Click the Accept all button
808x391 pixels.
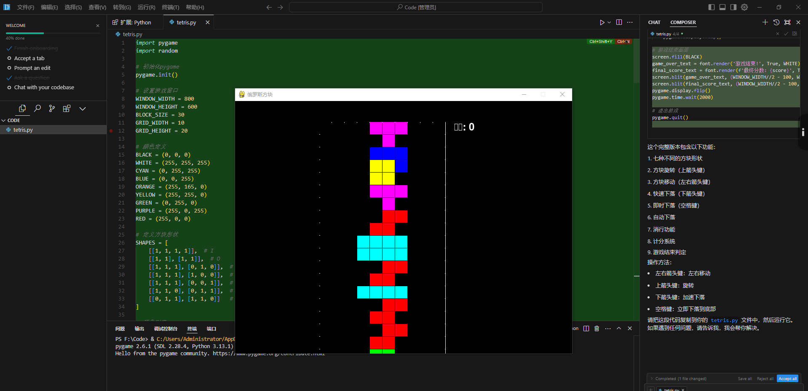(787, 378)
